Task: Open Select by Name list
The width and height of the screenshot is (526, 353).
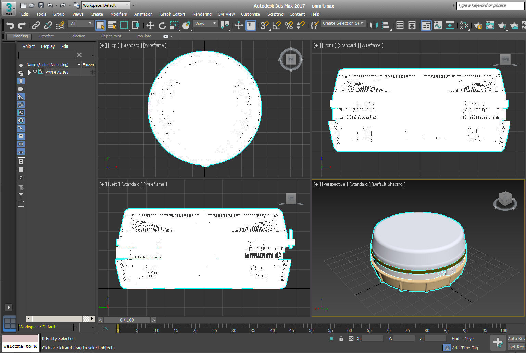Action: [x=112, y=25]
